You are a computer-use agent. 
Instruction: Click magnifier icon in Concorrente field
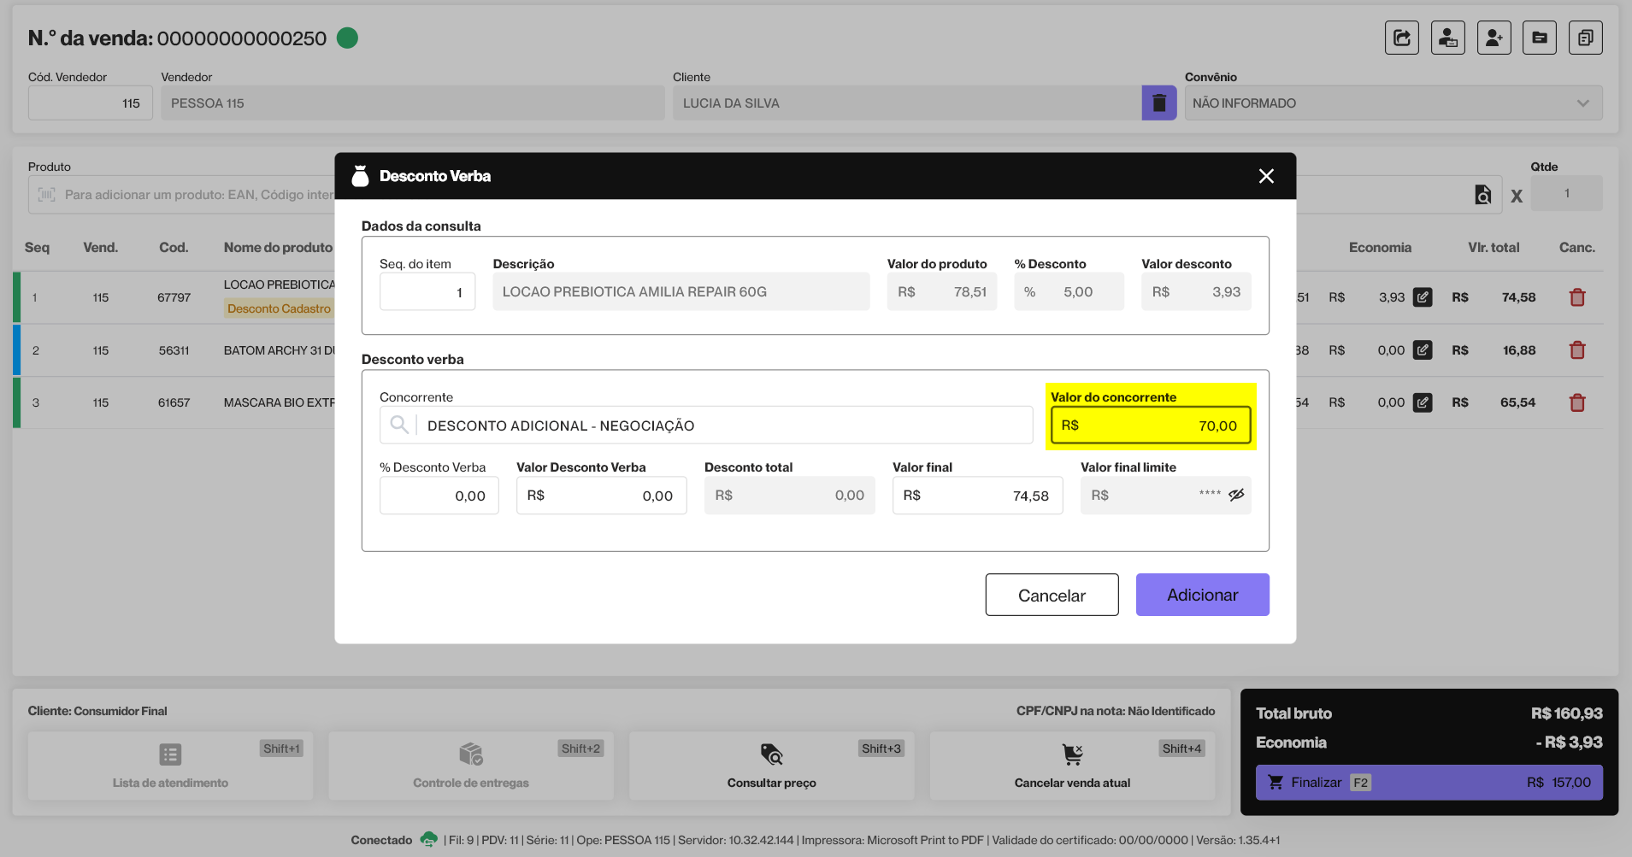[398, 425]
